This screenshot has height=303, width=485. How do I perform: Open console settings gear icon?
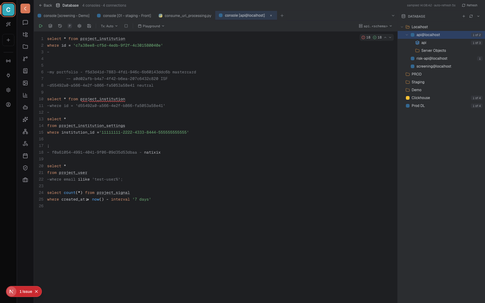(79, 26)
